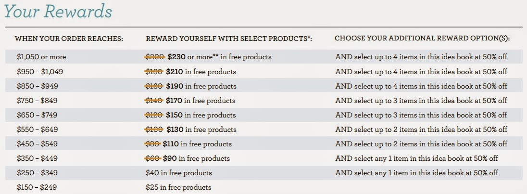Click the '$40 in free products' reward
Viewport: 527px width, 194px height.
pos(179,173)
